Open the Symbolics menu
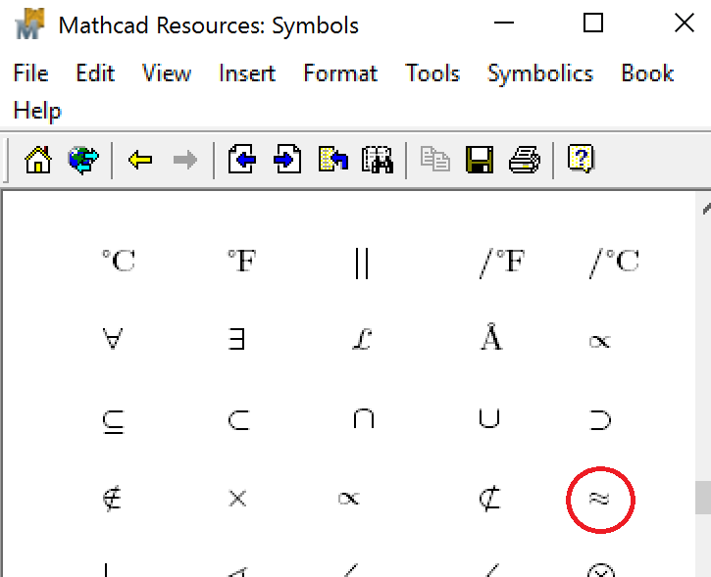Viewport: 711px width, 577px height. (x=540, y=73)
